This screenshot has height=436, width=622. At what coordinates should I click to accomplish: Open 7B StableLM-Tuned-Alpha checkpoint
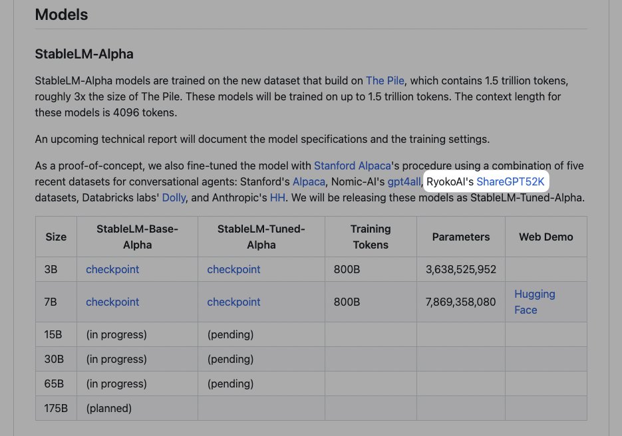tap(233, 302)
